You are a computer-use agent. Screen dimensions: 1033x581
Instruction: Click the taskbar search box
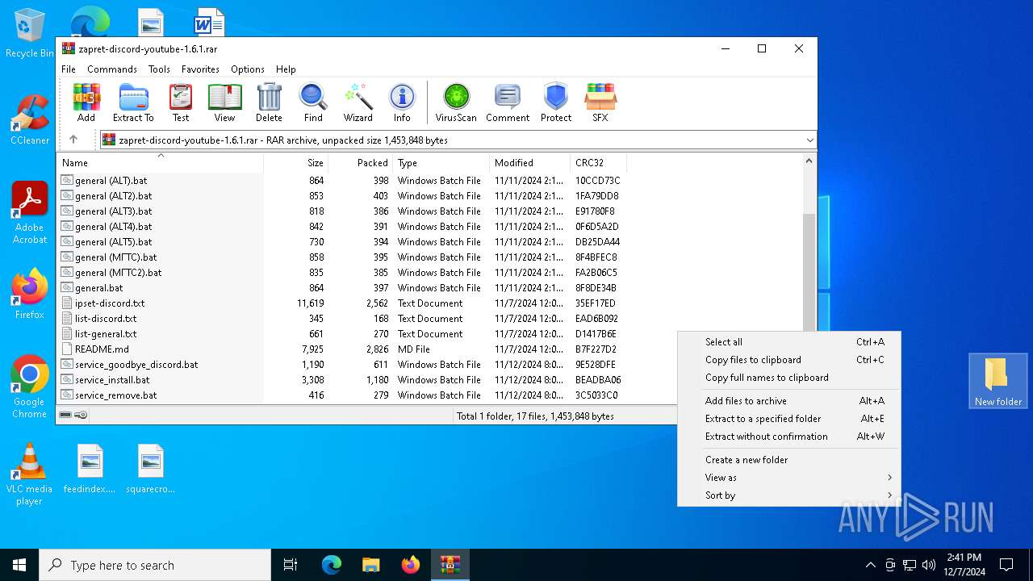coord(155,565)
